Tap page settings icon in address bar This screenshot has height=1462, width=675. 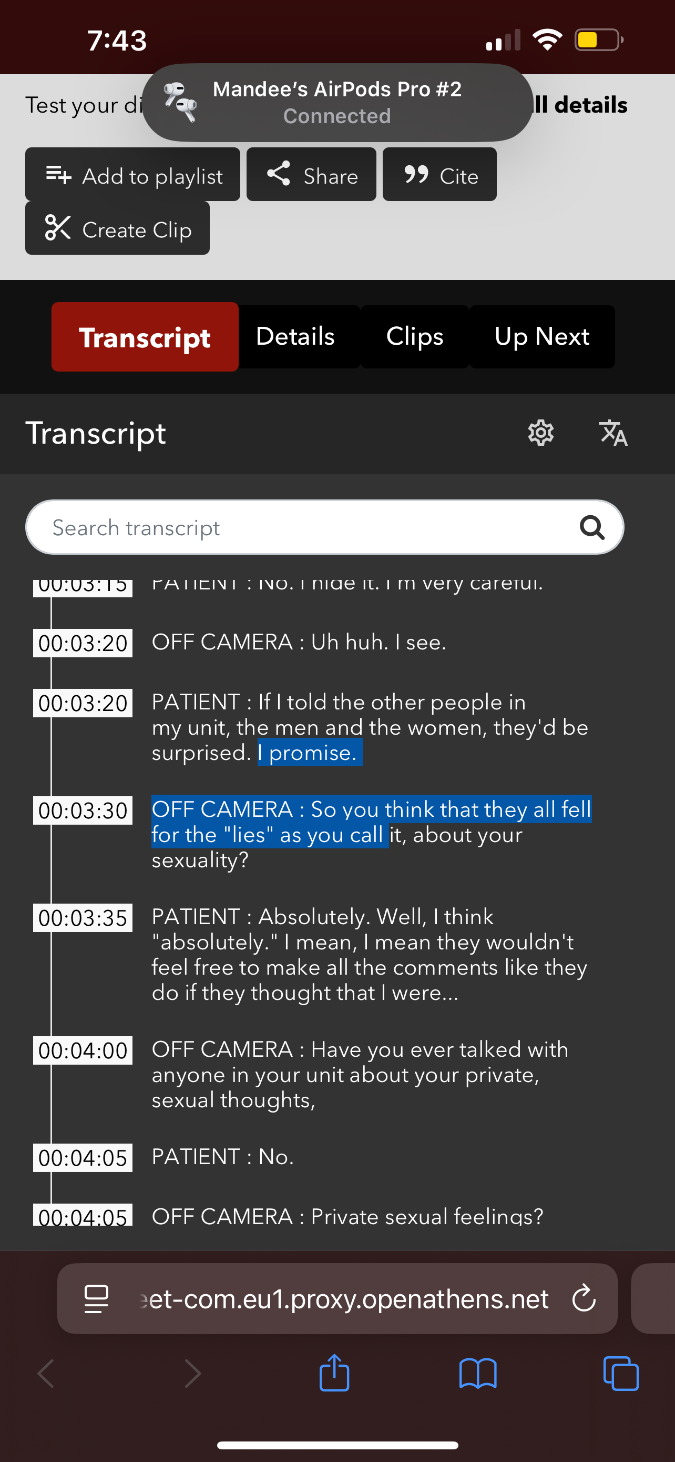tap(96, 1298)
